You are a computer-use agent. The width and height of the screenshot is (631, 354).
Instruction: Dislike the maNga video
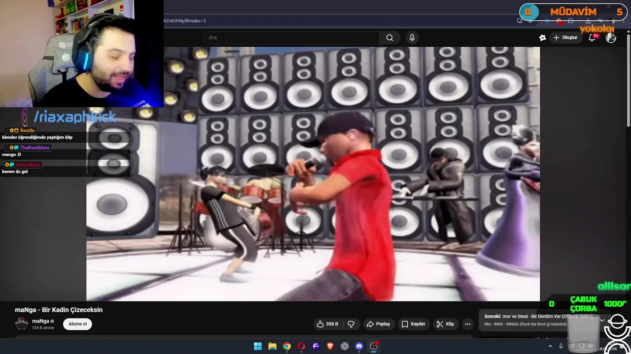point(351,324)
